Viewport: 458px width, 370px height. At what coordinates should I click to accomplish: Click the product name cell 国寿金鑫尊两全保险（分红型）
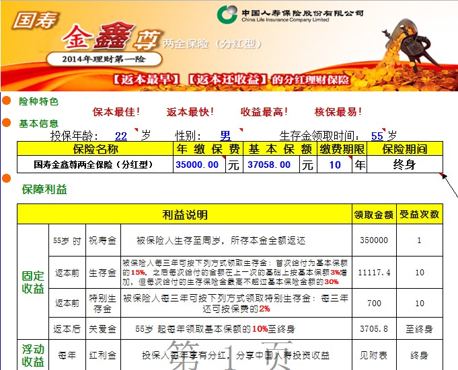pos(96,165)
